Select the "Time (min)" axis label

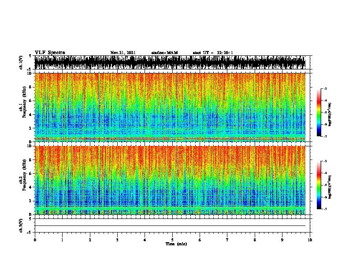coord(176,244)
